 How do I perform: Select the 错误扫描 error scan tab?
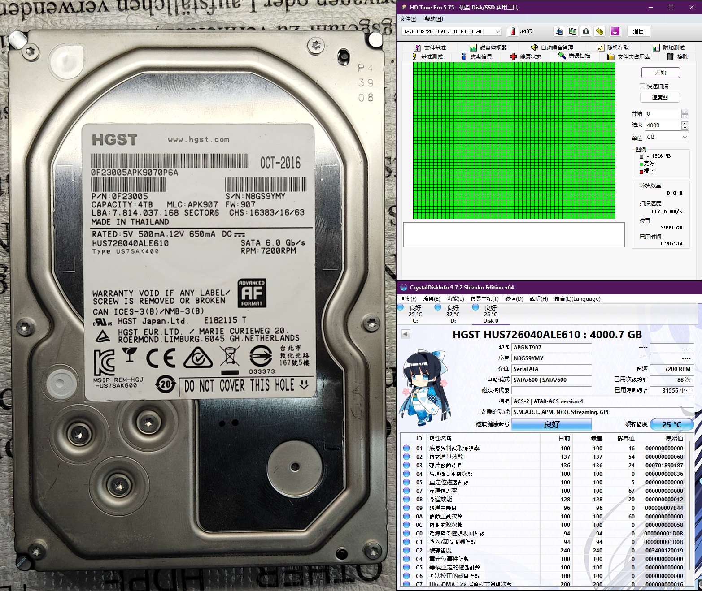575,56
